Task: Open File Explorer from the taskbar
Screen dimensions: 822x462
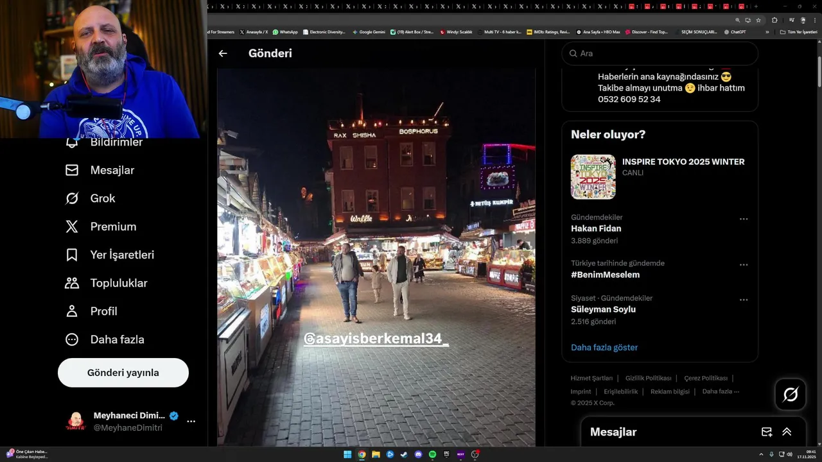Action: (376, 454)
